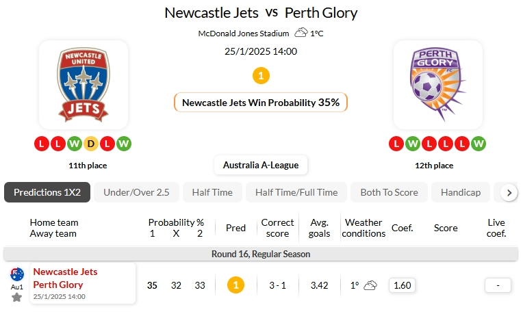Click the Perth Glory team logo
Screen dimensions: 523x314
438,85
